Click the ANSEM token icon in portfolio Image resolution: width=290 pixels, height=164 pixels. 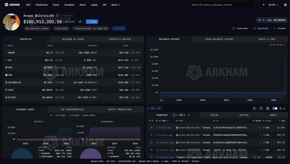pyautogui.click(x=6, y=53)
